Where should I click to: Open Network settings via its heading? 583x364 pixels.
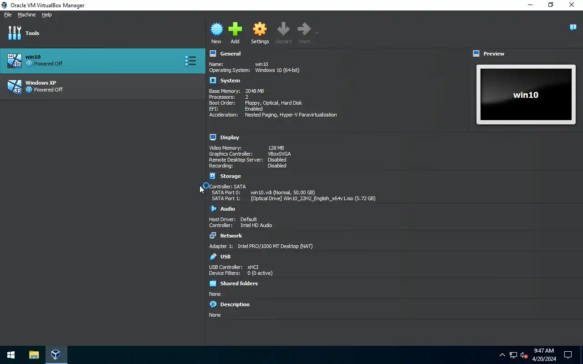click(x=231, y=236)
